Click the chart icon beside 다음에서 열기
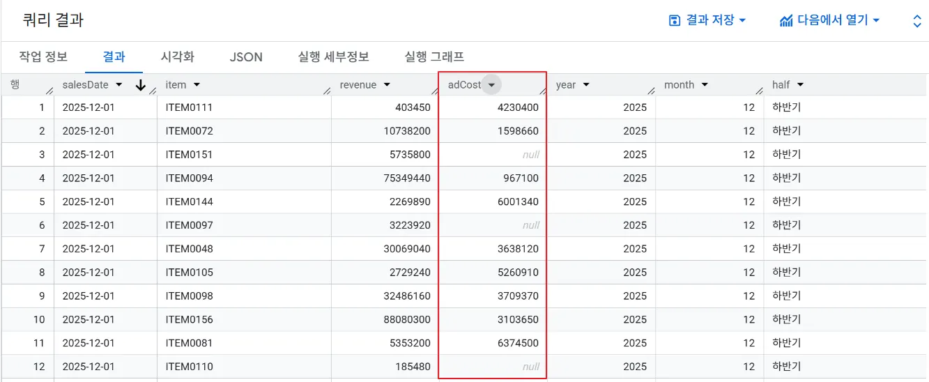The height and width of the screenshot is (382, 929). pos(786,20)
